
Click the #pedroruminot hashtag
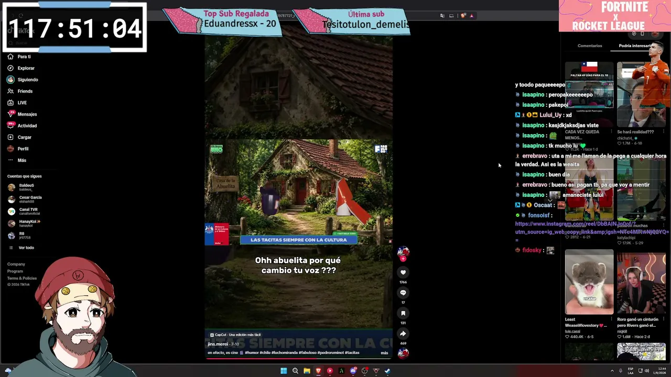coord(331,353)
